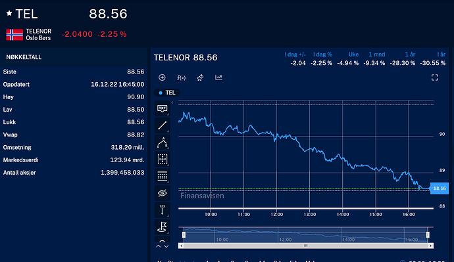This screenshot has width=454, height=262.
Task: Select the measure 123 tool
Action: click(x=162, y=210)
